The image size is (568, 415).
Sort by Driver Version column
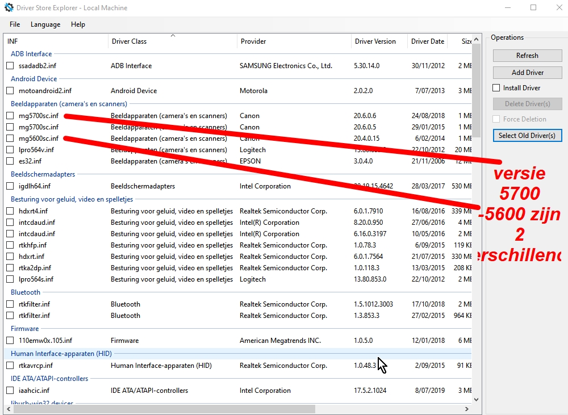pyautogui.click(x=375, y=41)
